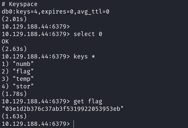Click the flag hash value string
The height and width of the screenshot is (128, 188).
pyautogui.click(x=62, y=109)
